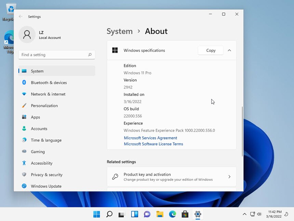Launch Microsoft Edge from the taskbar
Viewport: 294px width, 221px height.
coord(173,214)
